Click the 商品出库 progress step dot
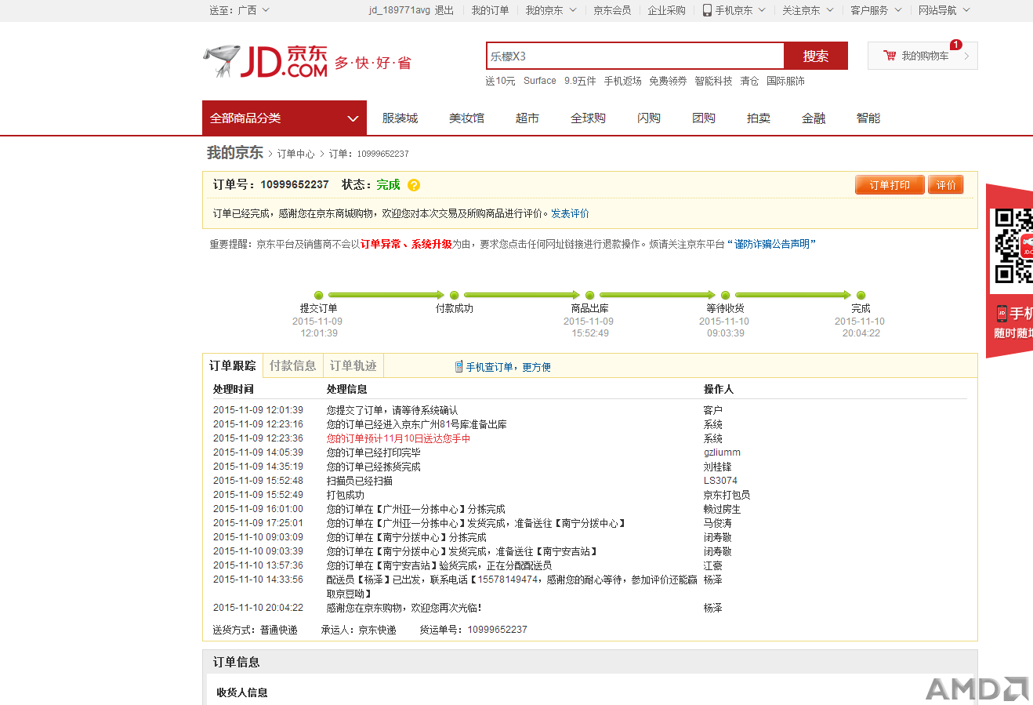 coord(589,295)
